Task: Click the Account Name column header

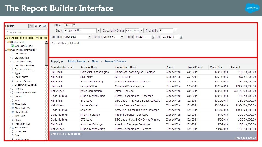Action: pyautogui.click(x=90, y=67)
